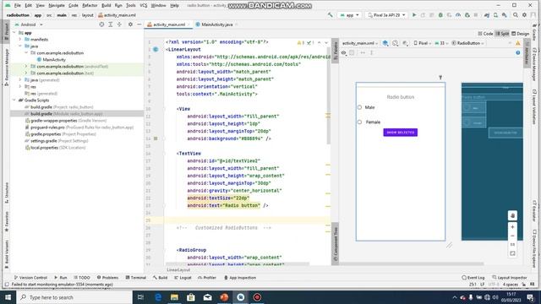The height and width of the screenshot is (304, 541).
Task: Click gutter class icon next to LinearLayout line
Action: [156, 49]
